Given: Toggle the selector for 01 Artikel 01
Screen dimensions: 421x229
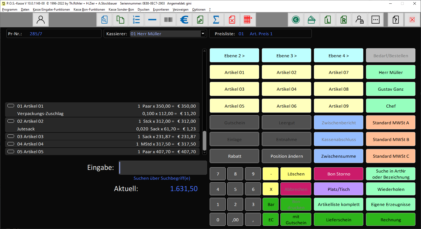Looking at the screenshot, I should [x=11, y=106].
